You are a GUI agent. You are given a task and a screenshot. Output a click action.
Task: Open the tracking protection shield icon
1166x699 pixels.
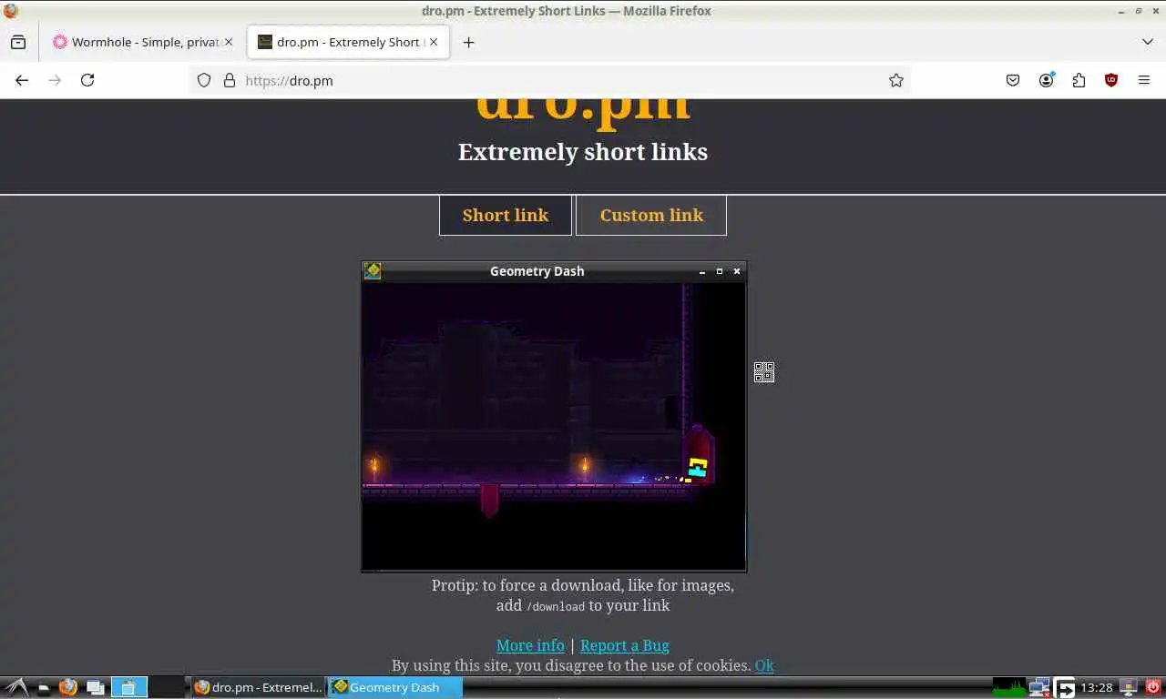click(x=204, y=80)
